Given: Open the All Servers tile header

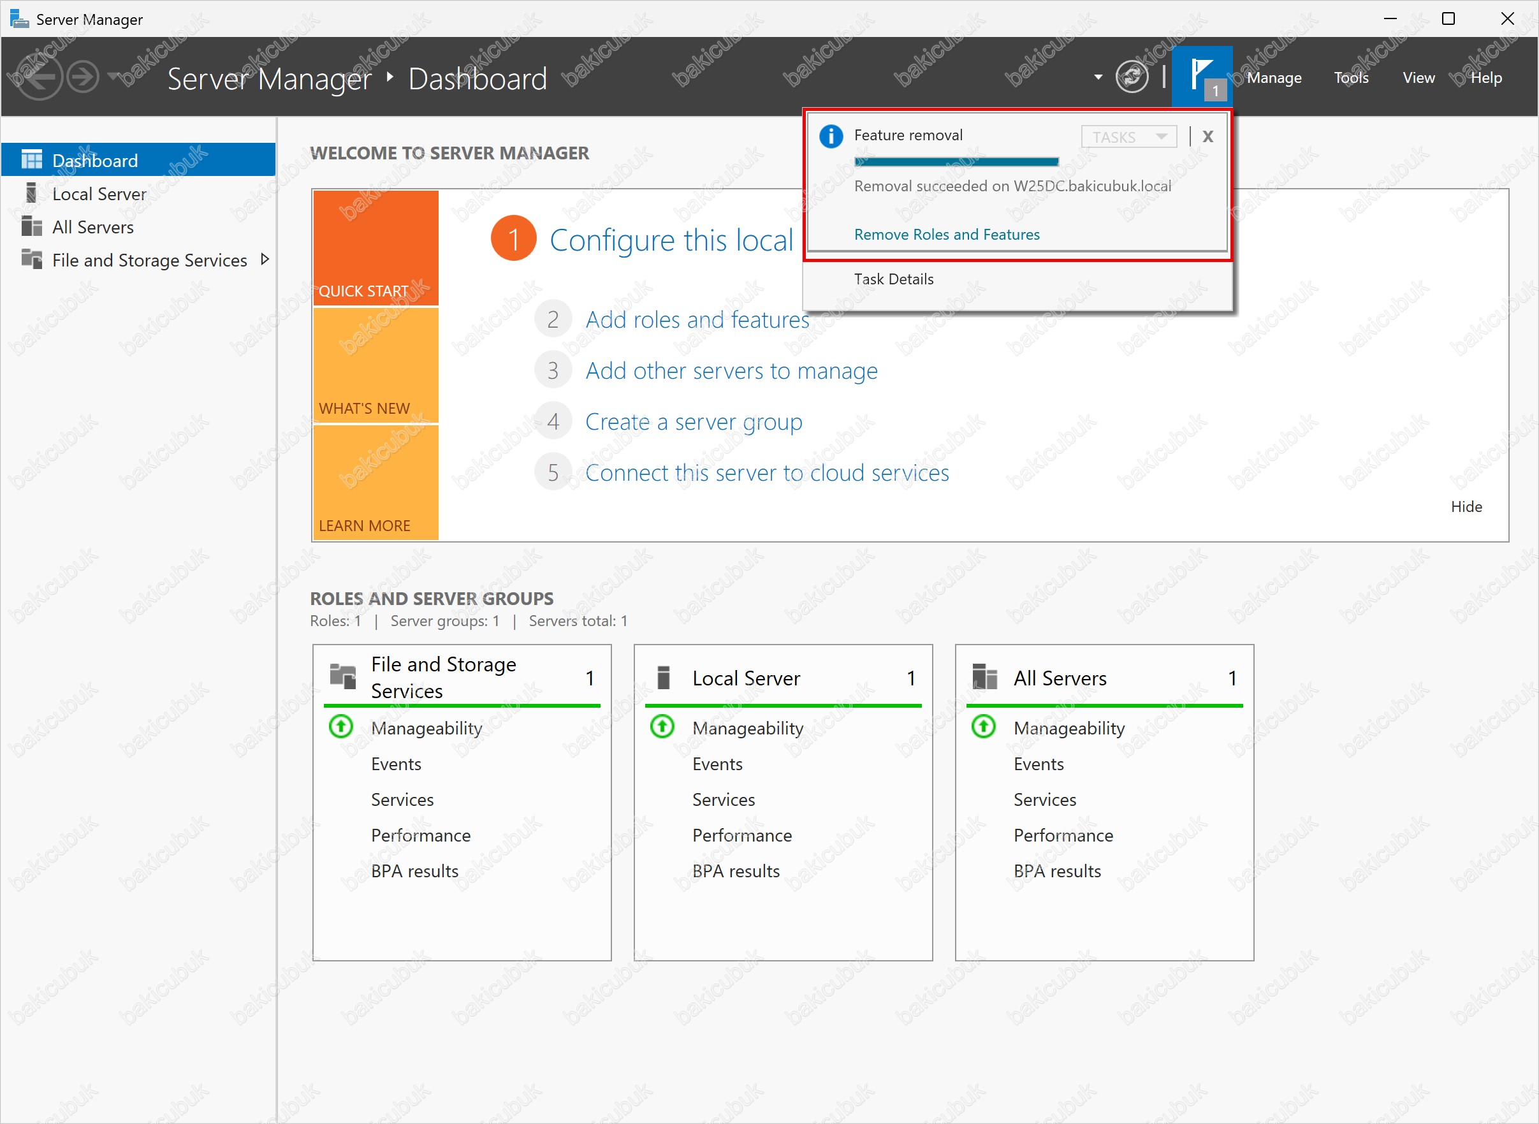Looking at the screenshot, I should click(1104, 678).
